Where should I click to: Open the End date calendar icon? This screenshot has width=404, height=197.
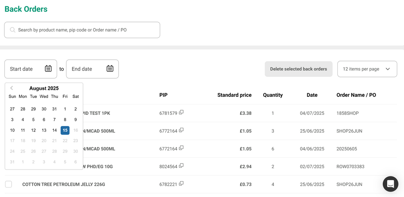click(110, 69)
